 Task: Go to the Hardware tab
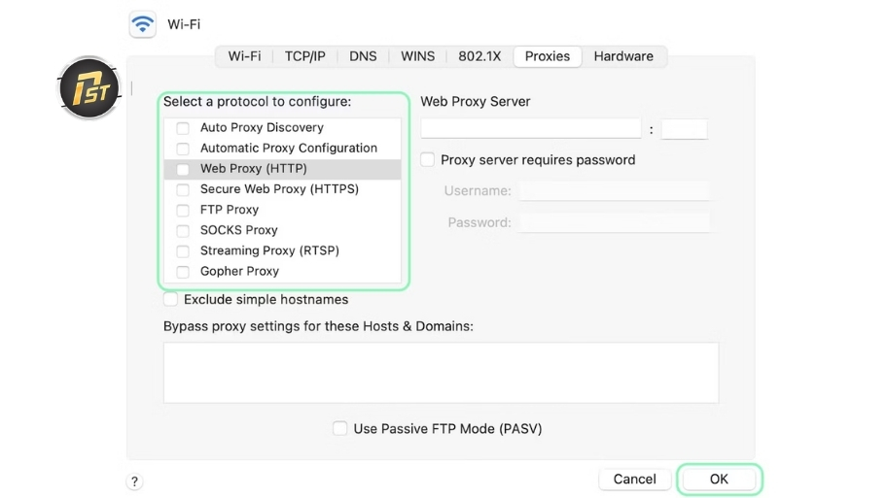point(623,56)
